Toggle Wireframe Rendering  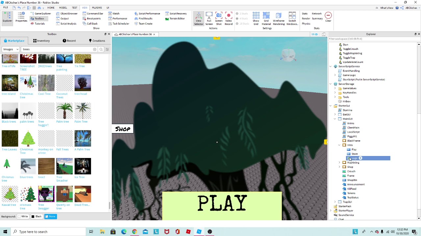[x=279, y=19]
